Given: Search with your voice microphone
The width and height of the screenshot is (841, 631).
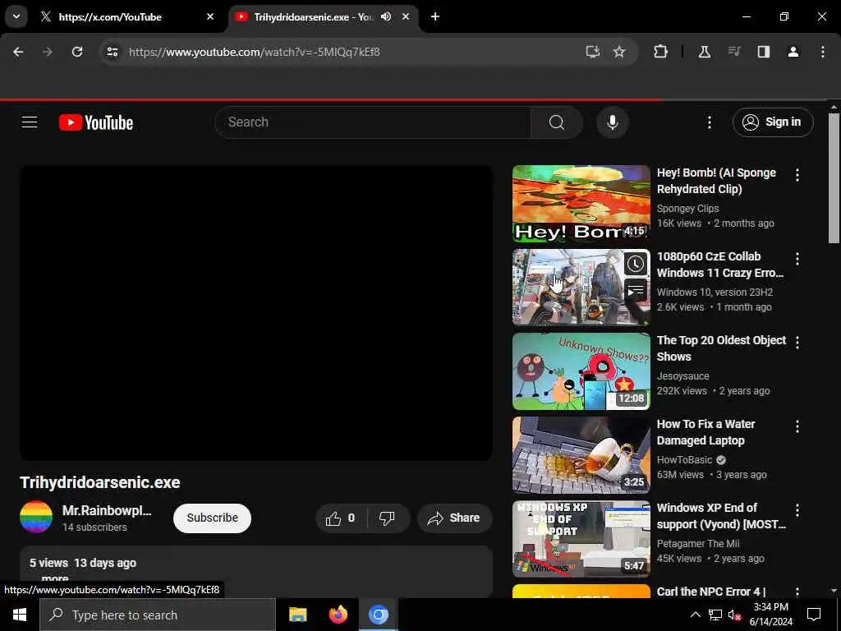Looking at the screenshot, I should [x=612, y=122].
